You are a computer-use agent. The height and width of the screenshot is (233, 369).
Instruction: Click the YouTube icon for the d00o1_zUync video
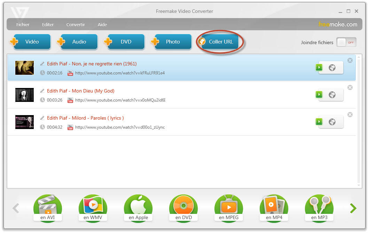click(70, 127)
